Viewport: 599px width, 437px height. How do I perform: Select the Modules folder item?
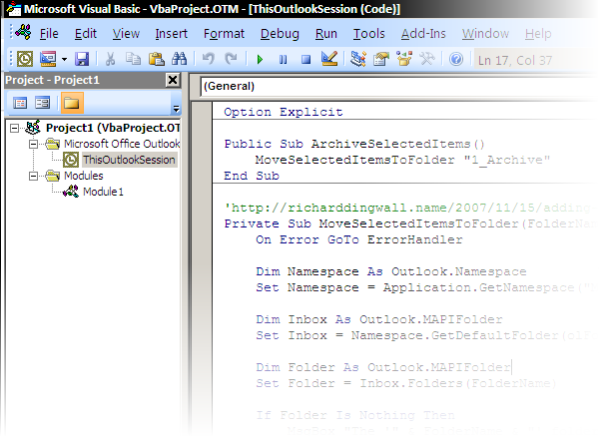click(x=83, y=176)
